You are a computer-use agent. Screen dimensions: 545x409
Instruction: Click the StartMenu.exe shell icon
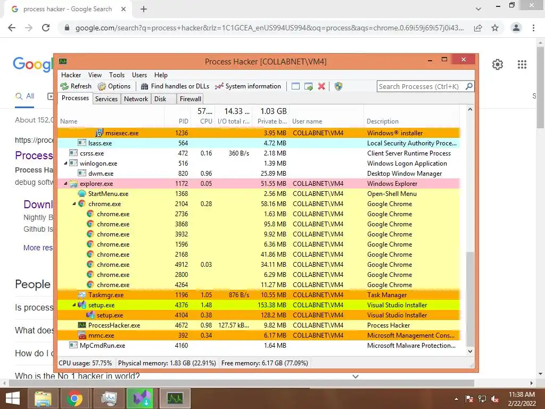tap(82, 194)
